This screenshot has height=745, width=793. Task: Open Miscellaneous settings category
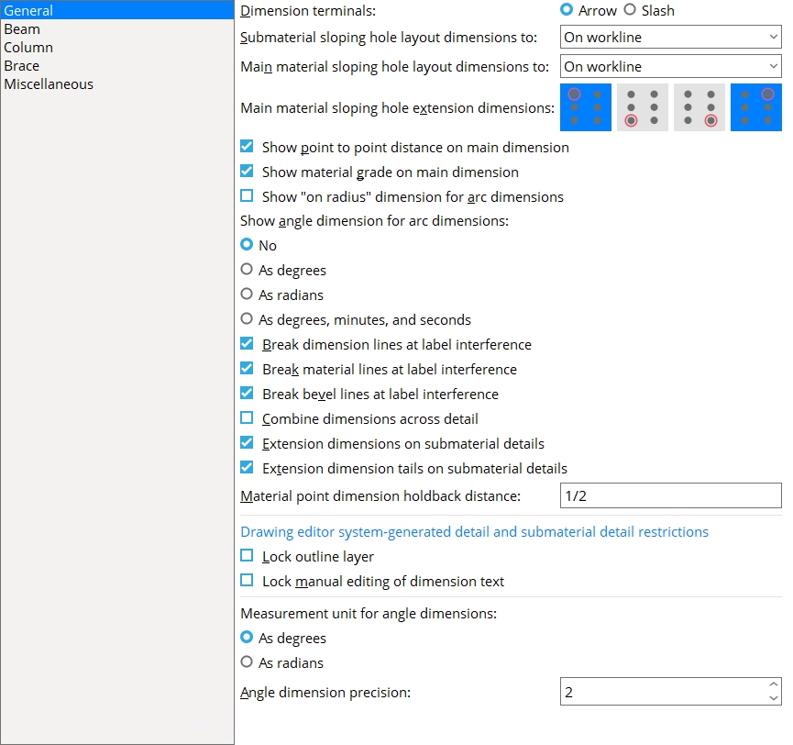(x=116, y=84)
